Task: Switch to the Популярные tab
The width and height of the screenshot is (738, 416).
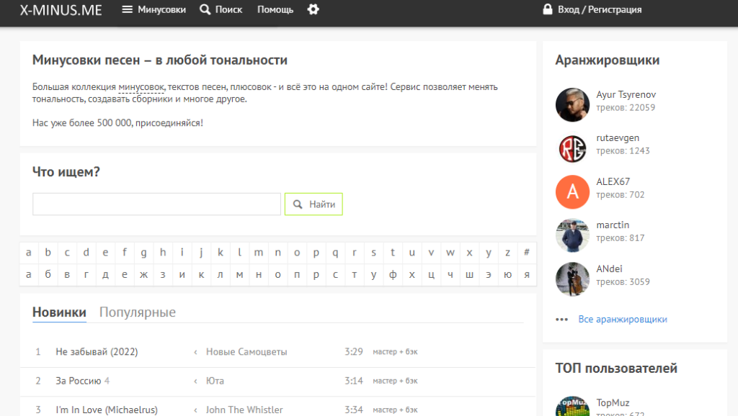Action: point(137,312)
